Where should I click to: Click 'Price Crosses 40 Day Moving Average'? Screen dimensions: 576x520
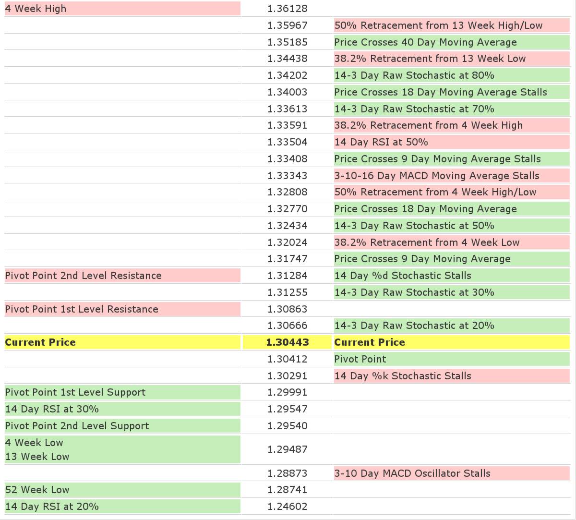pos(426,42)
